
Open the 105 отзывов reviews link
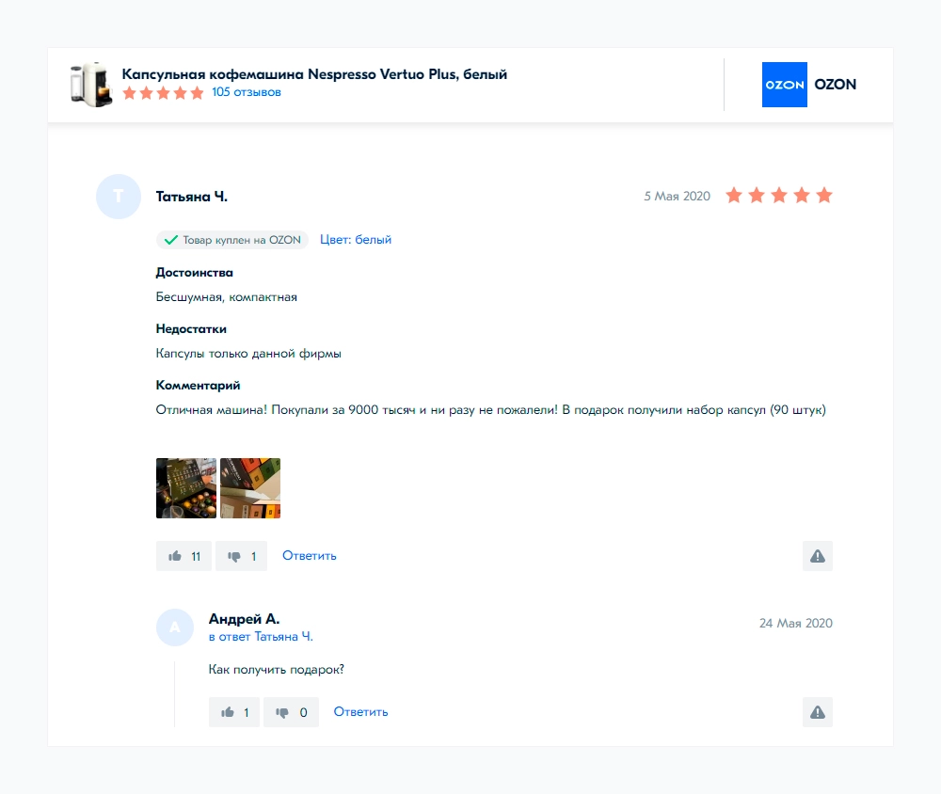coord(247,92)
